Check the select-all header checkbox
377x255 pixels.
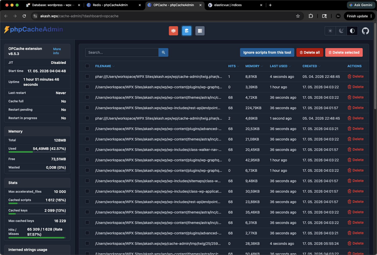coord(87,66)
